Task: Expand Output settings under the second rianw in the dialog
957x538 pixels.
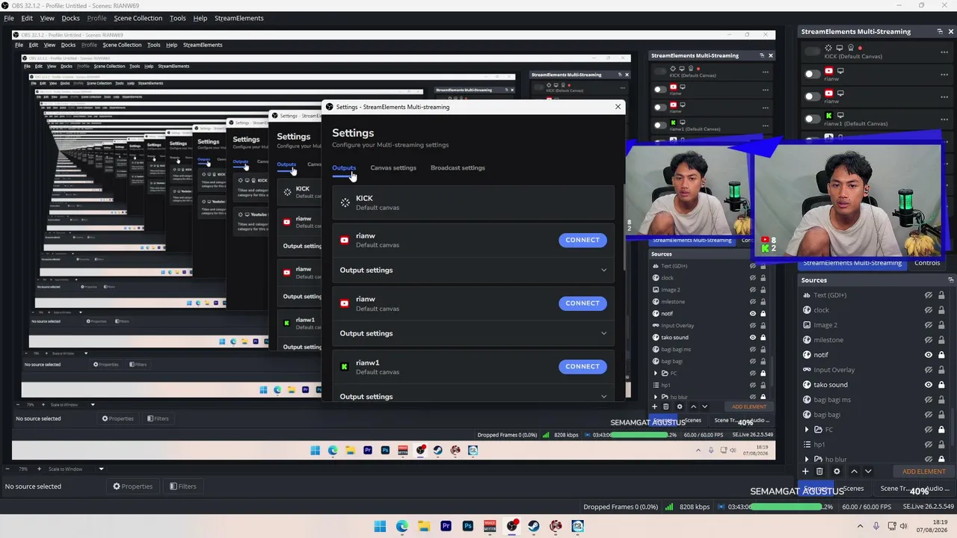Action: click(473, 333)
